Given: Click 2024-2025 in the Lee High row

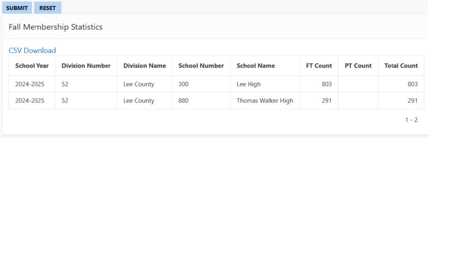Looking at the screenshot, I should click(32, 84).
